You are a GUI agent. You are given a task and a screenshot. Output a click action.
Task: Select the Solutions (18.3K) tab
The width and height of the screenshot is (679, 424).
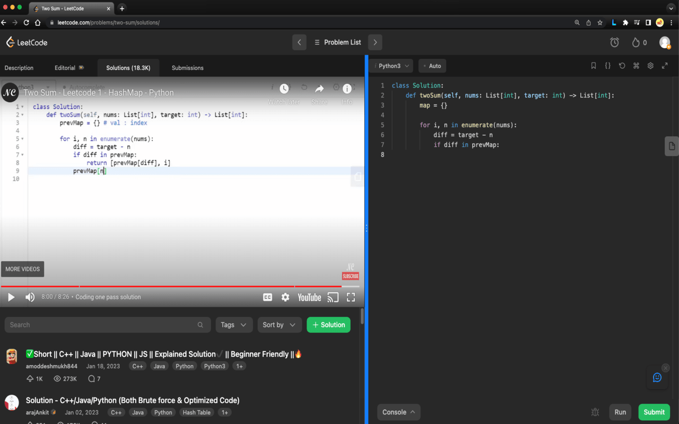pos(128,68)
